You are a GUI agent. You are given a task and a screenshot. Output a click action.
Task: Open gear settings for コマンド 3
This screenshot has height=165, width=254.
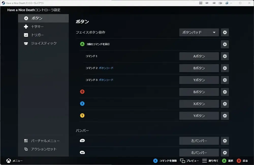225,80
